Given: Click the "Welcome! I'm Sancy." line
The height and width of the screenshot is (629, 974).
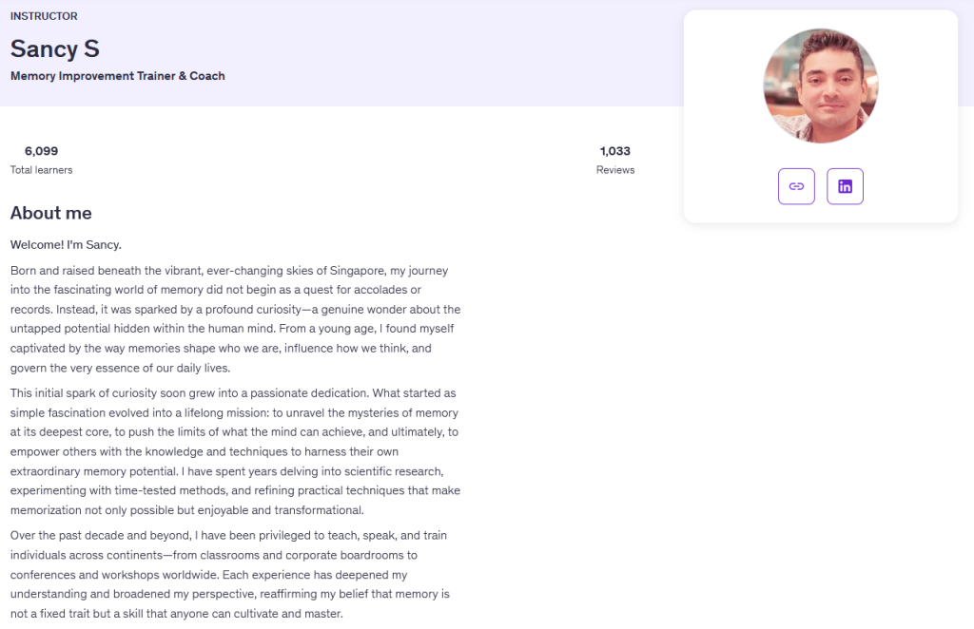Looking at the screenshot, I should pyautogui.click(x=67, y=245).
